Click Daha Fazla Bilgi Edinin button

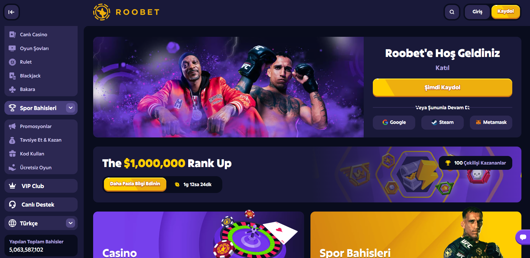point(135,184)
